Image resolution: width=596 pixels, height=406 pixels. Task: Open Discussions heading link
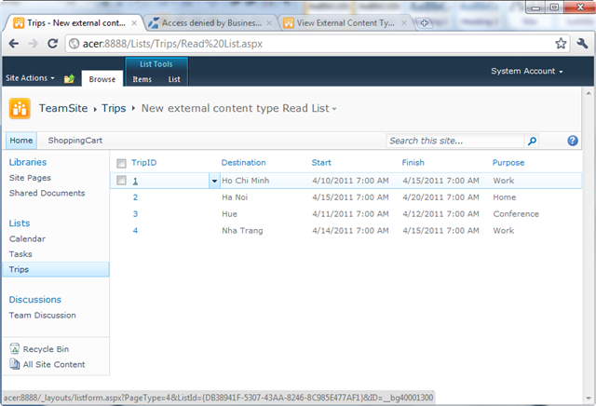pos(35,300)
